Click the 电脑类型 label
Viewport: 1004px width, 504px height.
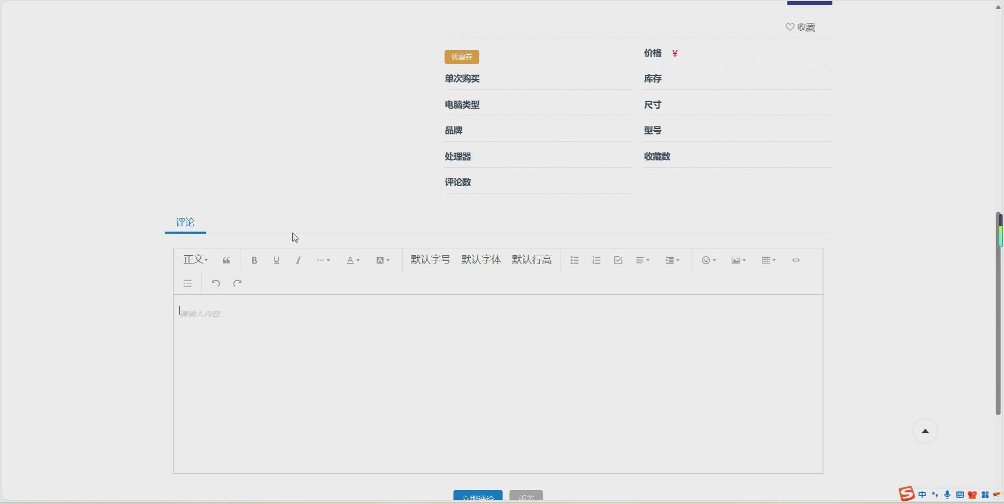tap(462, 105)
